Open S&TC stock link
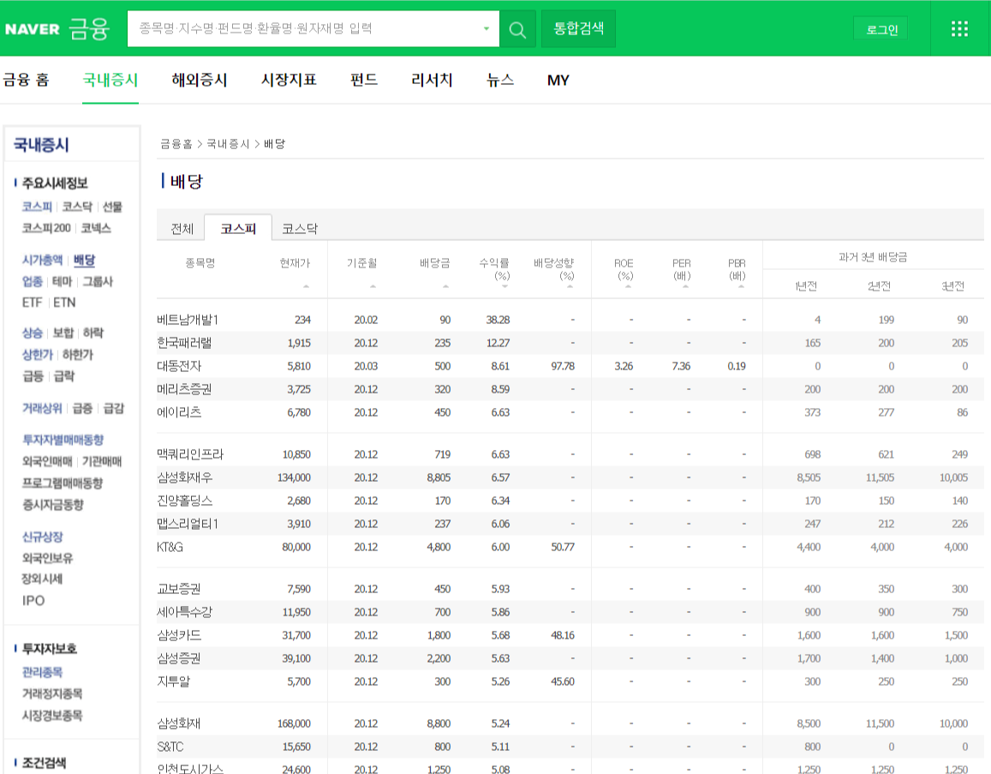 click(170, 747)
